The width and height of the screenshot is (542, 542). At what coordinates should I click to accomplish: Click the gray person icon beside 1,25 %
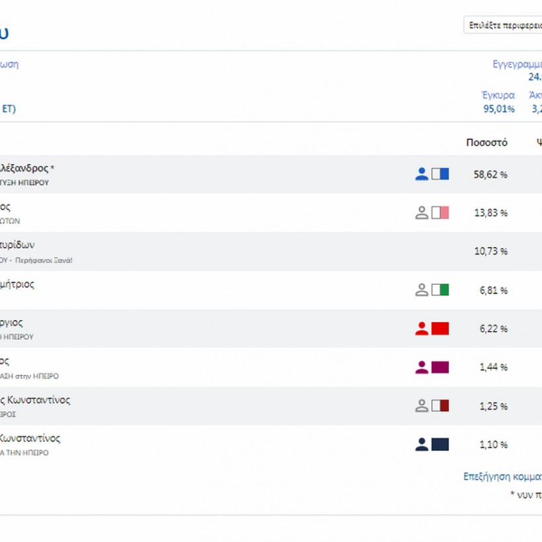(422, 406)
